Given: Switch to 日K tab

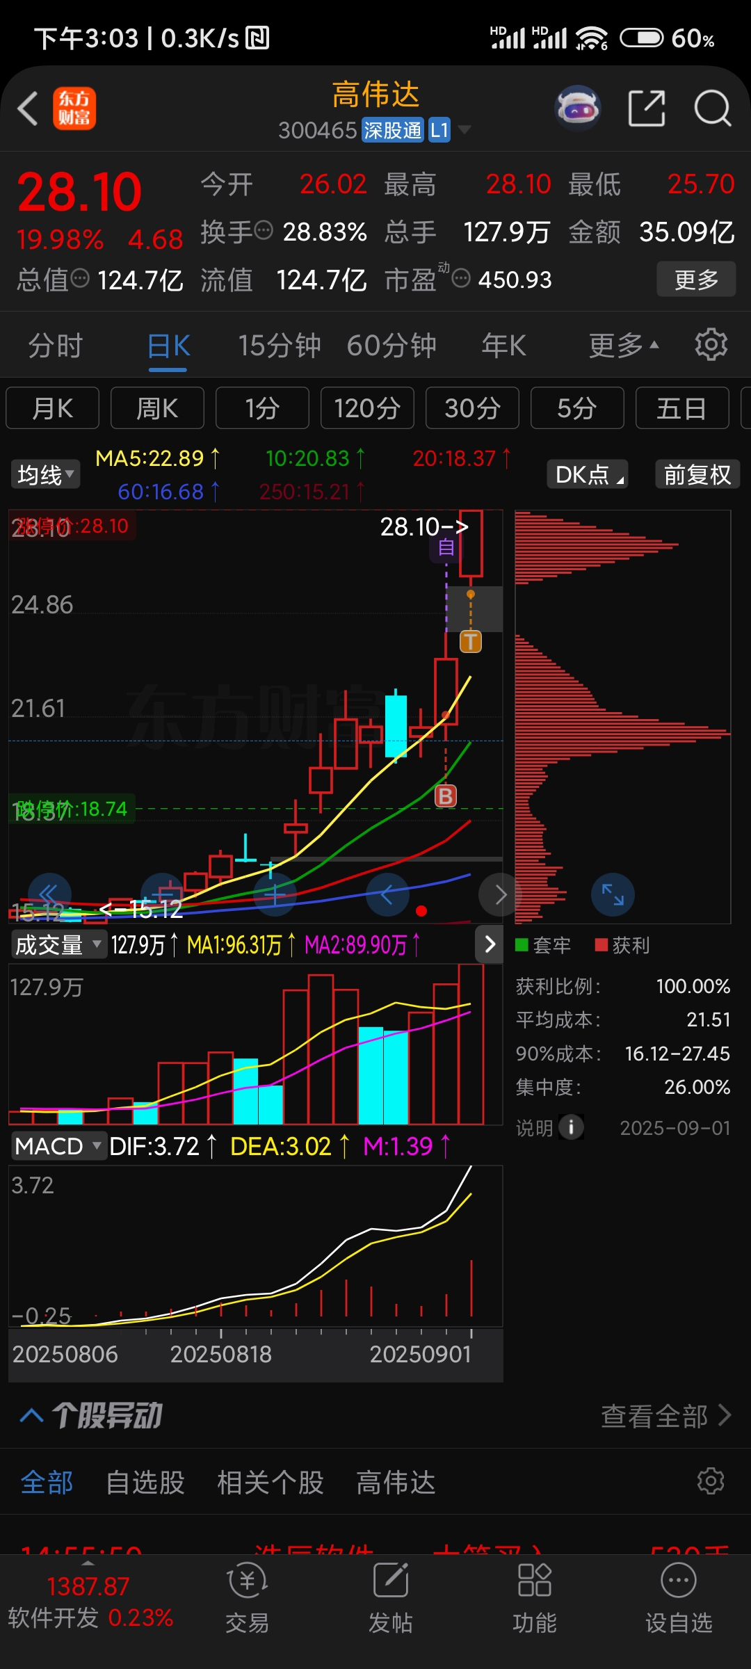Looking at the screenshot, I should coord(169,346).
